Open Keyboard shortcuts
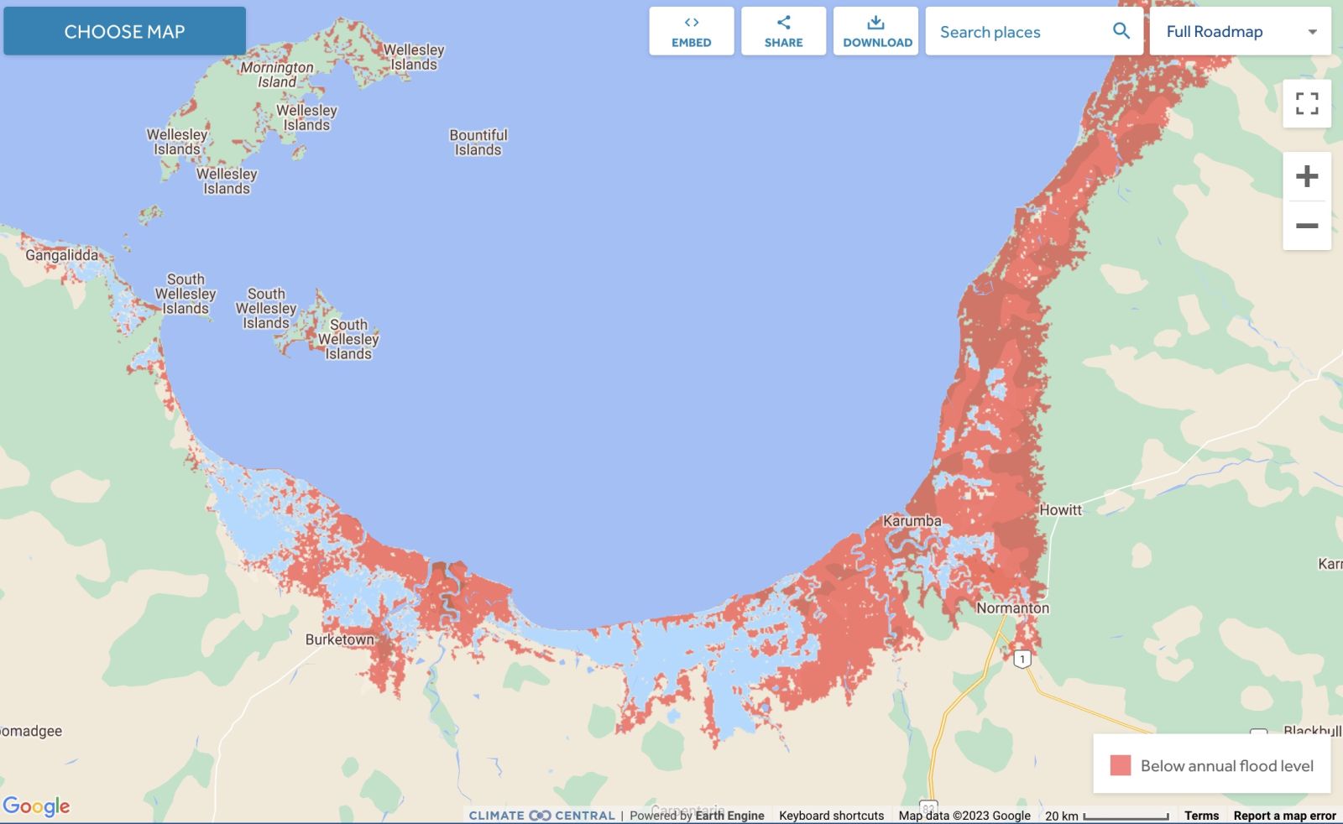Screen dimensions: 1343x824 pos(831,816)
